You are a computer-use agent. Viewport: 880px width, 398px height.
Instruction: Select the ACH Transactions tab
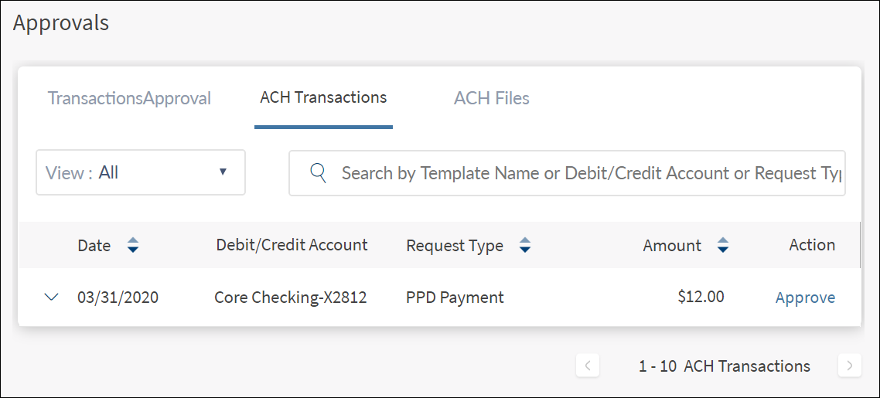pyautogui.click(x=323, y=98)
